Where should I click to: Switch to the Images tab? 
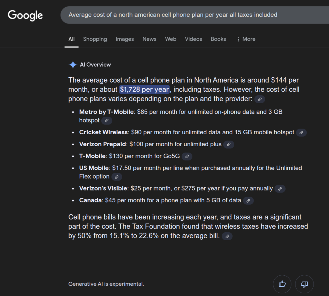(x=125, y=39)
